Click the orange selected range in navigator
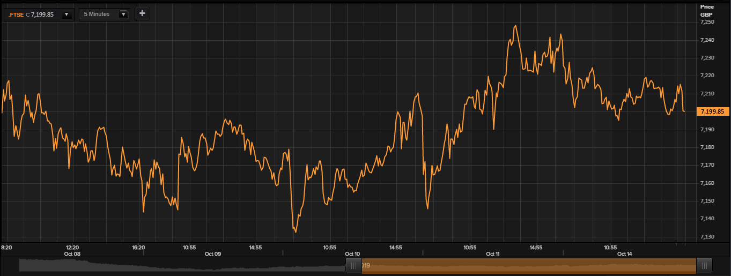The height and width of the screenshot is (276, 731). (x=529, y=266)
